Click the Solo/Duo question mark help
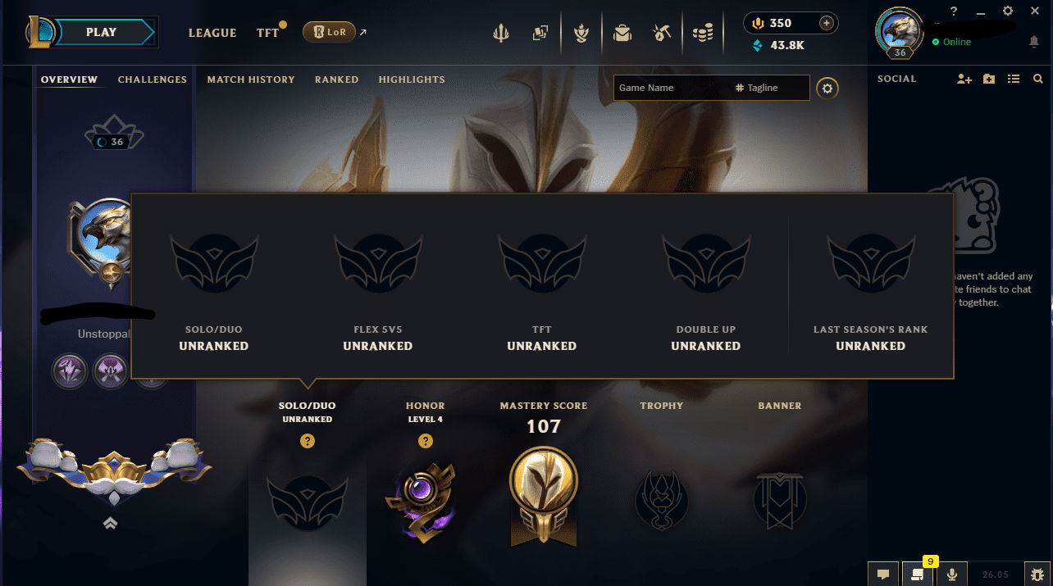The image size is (1053, 586). 308,441
